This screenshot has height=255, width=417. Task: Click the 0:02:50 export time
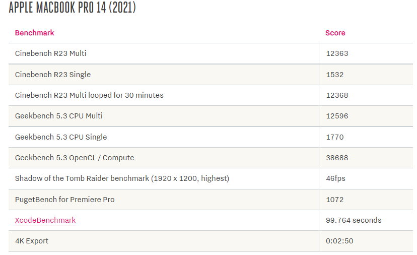click(x=339, y=241)
